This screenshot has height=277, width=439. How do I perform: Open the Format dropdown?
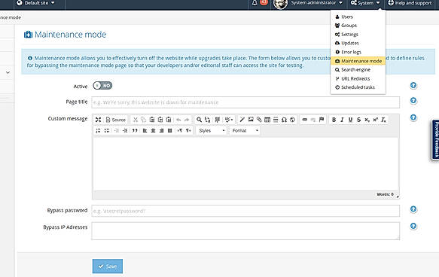point(245,131)
